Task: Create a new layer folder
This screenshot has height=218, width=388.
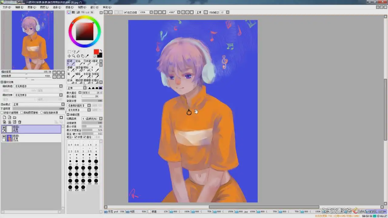Action: point(14,117)
